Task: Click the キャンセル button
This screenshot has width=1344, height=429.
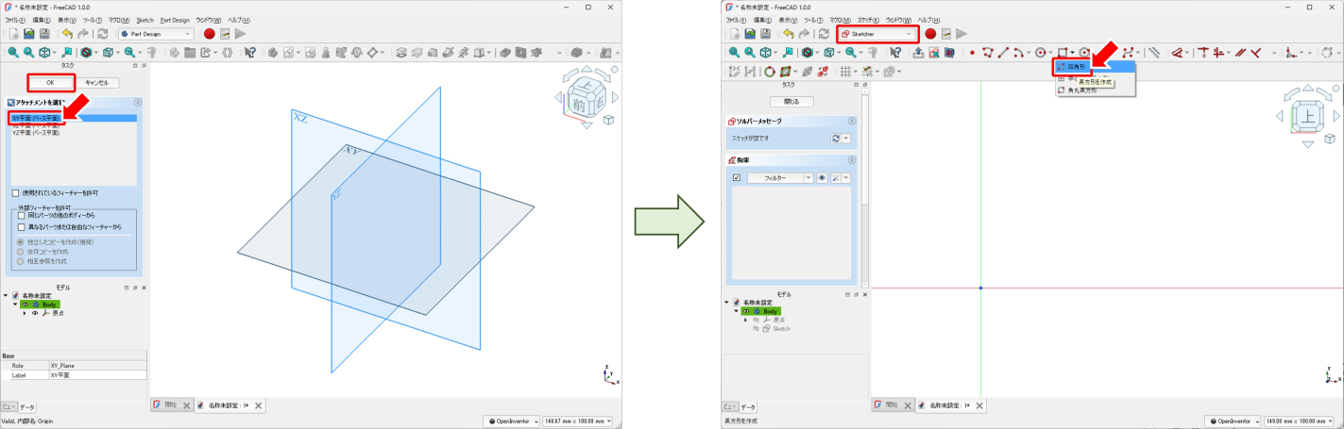Action: (98, 83)
